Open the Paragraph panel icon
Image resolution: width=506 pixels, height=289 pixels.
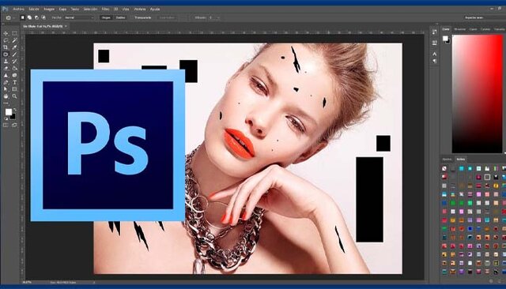(x=435, y=61)
